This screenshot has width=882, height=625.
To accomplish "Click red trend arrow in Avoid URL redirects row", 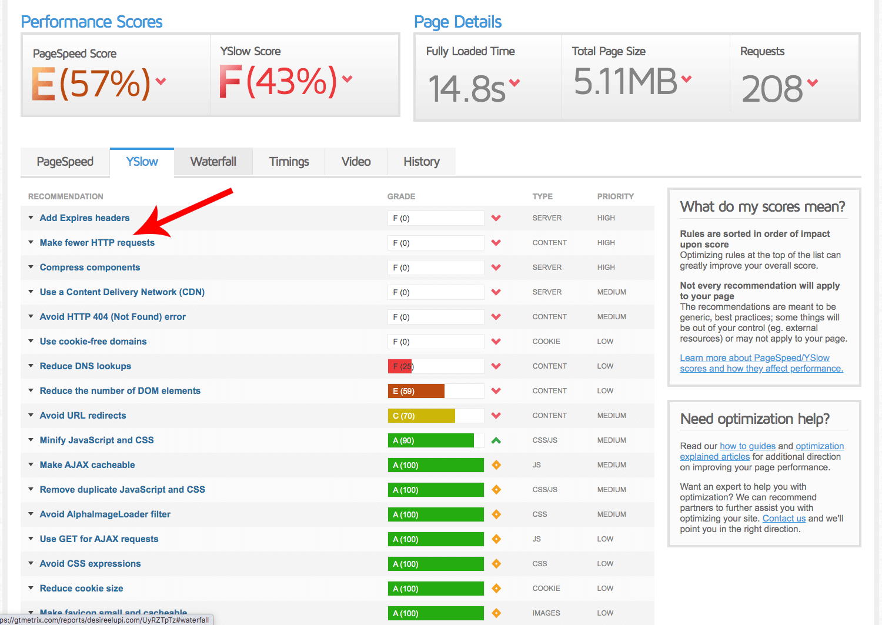I will click(496, 416).
